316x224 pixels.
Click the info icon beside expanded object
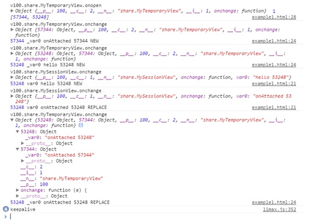(81, 125)
